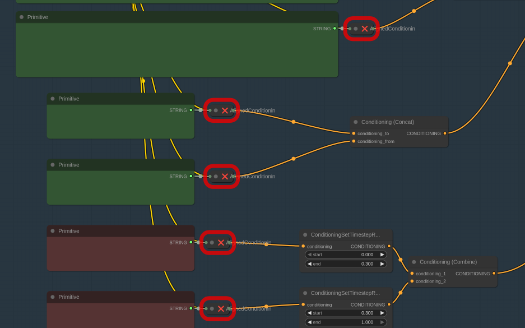Click text area of the wide top Primitive
This screenshot has width=525, height=328.
click(177, 56)
